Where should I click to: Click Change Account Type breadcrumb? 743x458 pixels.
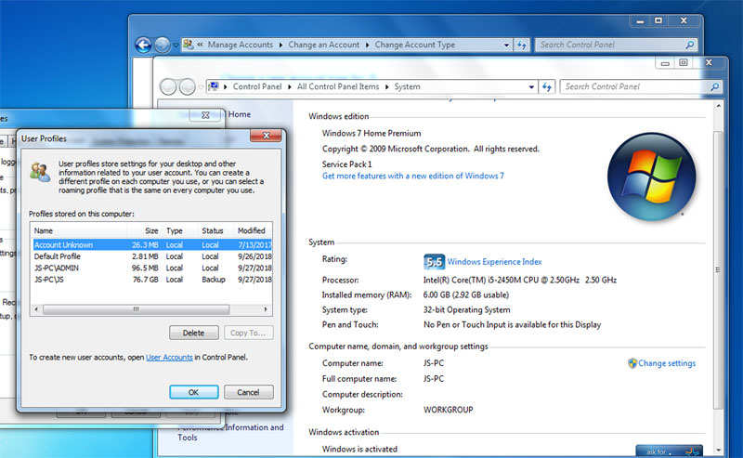point(414,45)
